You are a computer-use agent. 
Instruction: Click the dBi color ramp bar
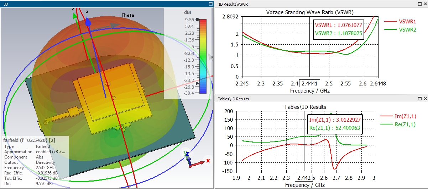pyautogui.click(x=203, y=56)
